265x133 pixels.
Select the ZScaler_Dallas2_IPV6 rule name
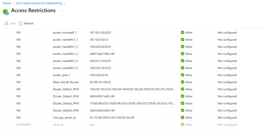coord(66,111)
